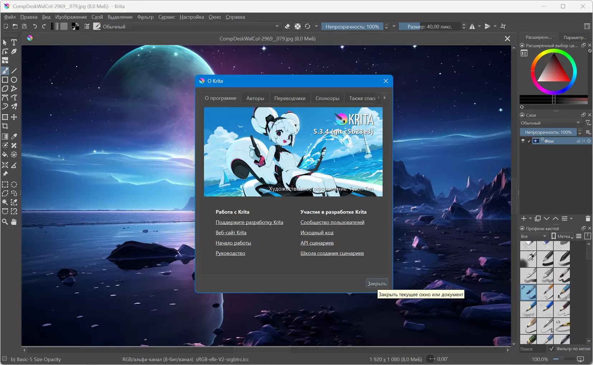The height and width of the screenshot is (365, 593).
Task: Save the document using the floppy icon
Action: (x=24, y=26)
